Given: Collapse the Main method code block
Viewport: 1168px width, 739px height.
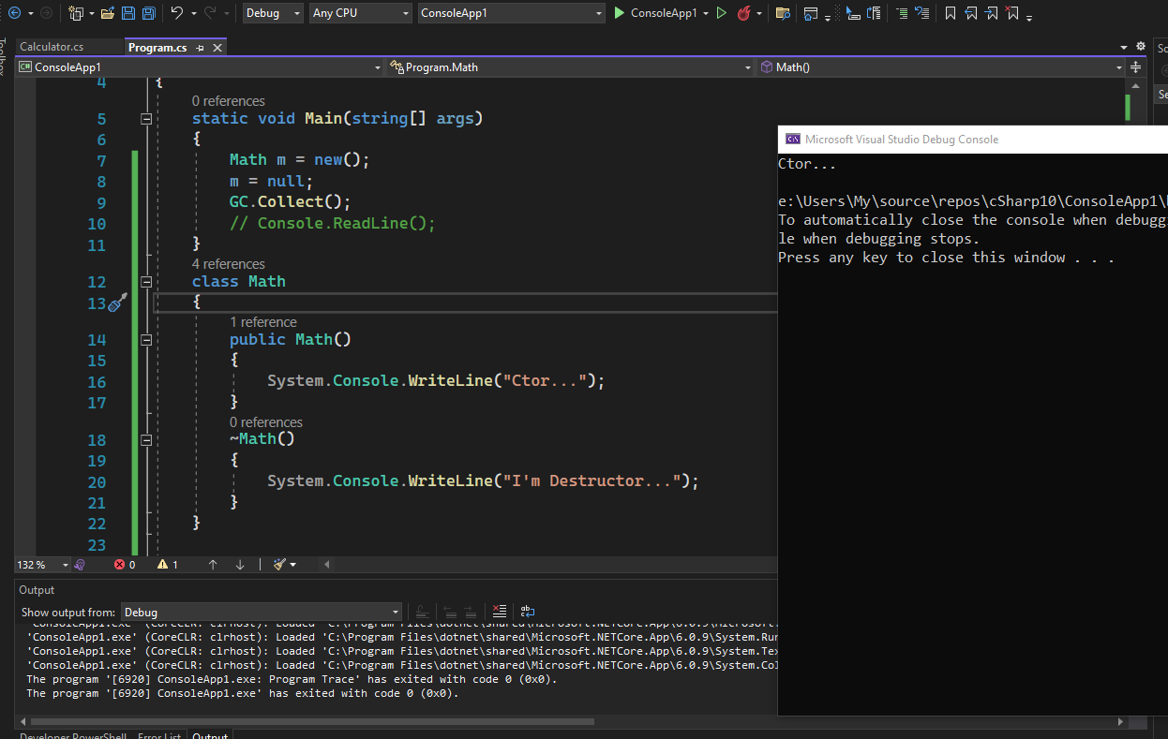Looking at the screenshot, I should click(146, 119).
